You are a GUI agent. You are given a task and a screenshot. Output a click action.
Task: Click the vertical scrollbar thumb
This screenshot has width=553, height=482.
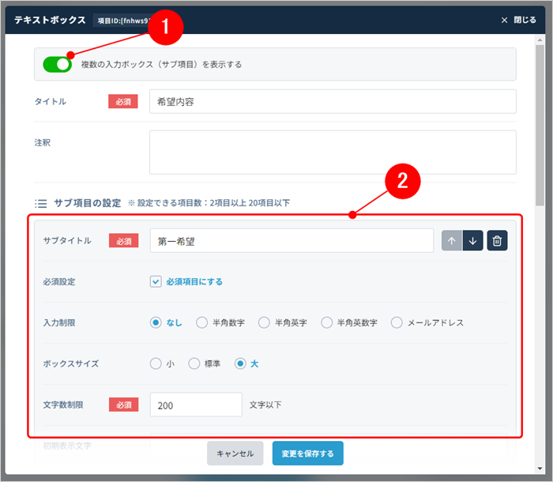[540, 125]
